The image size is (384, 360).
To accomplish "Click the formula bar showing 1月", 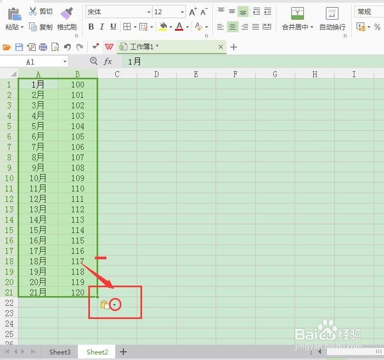I will [x=253, y=61].
